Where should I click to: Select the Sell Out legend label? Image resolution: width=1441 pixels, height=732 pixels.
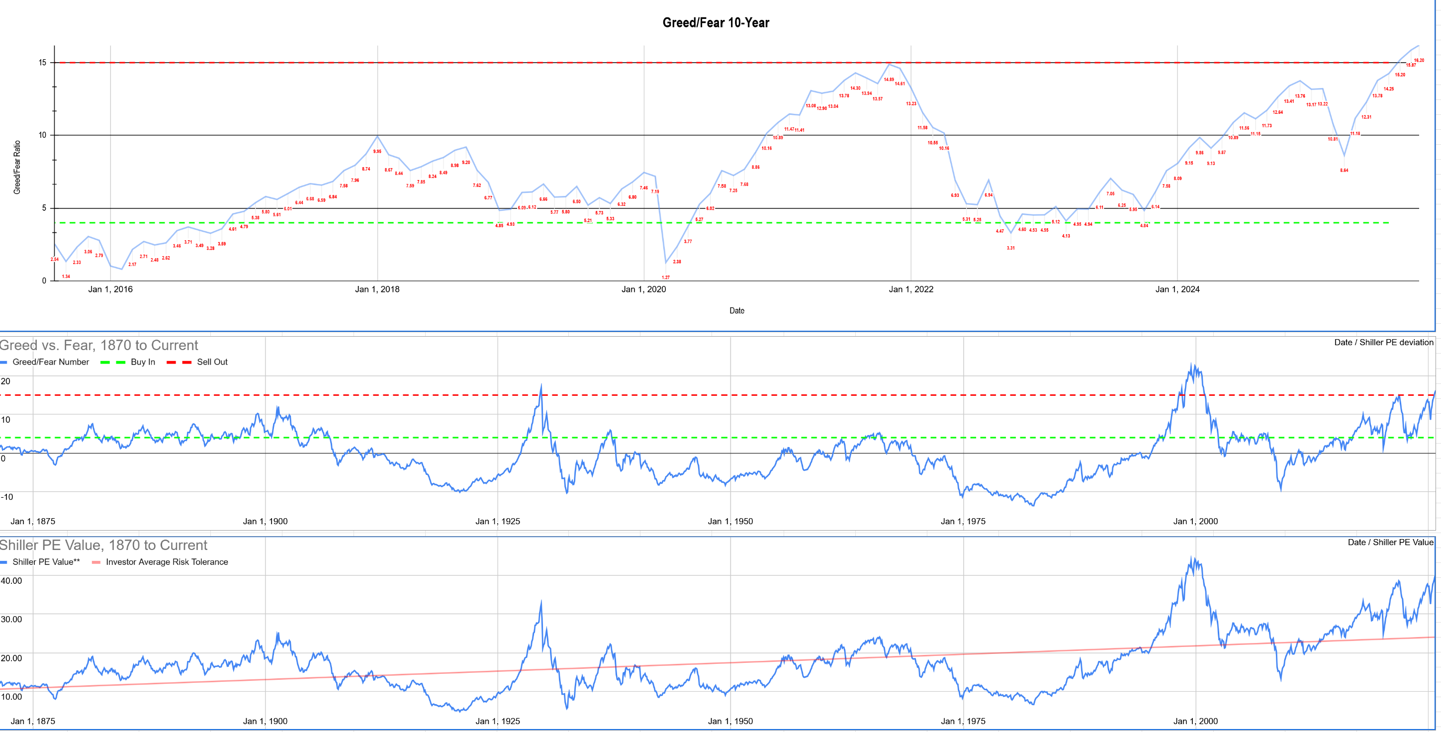point(212,362)
